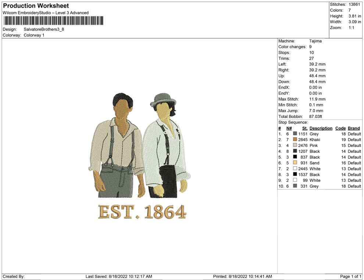Click the 'Stop Sequence:' heading

tap(293, 122)
